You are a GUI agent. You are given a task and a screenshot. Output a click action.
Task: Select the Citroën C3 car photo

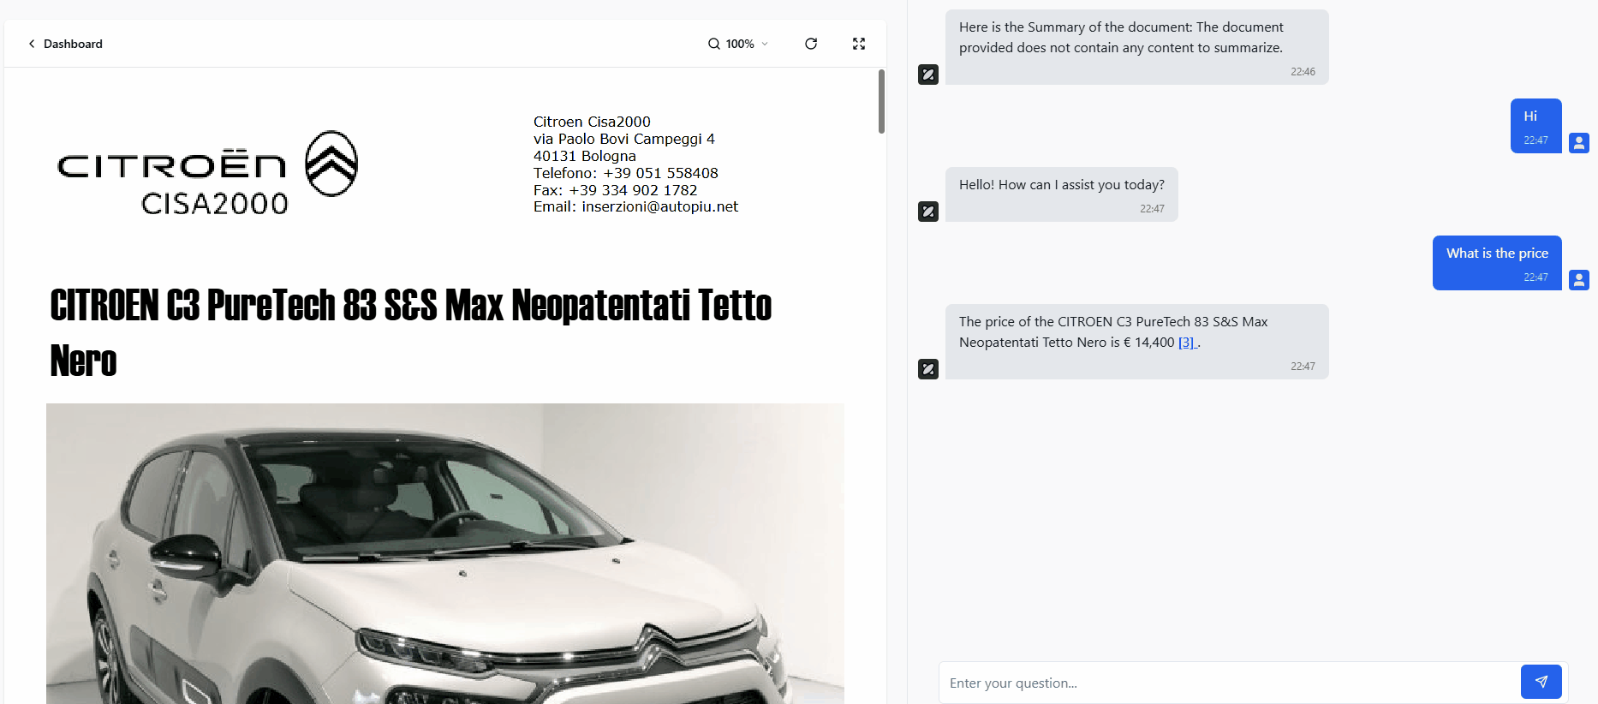point(444,553)
